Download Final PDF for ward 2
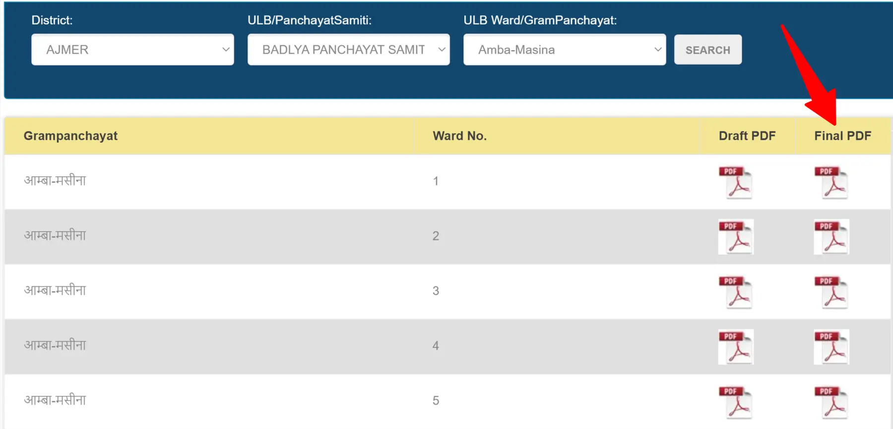This screenshot has width=893, height=429. [831, 237]
